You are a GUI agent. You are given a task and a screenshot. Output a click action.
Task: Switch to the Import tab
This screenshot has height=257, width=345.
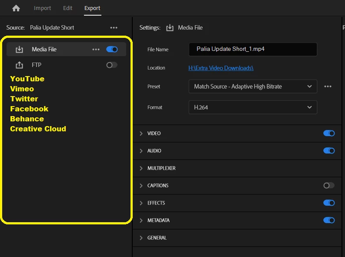tap(42, 8)
